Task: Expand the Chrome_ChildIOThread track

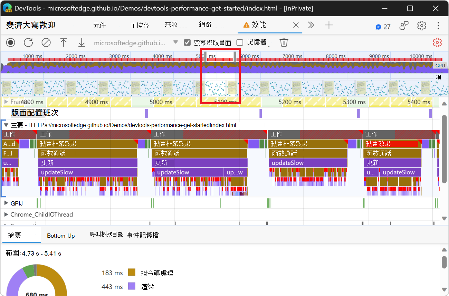Action: (6, 214)
